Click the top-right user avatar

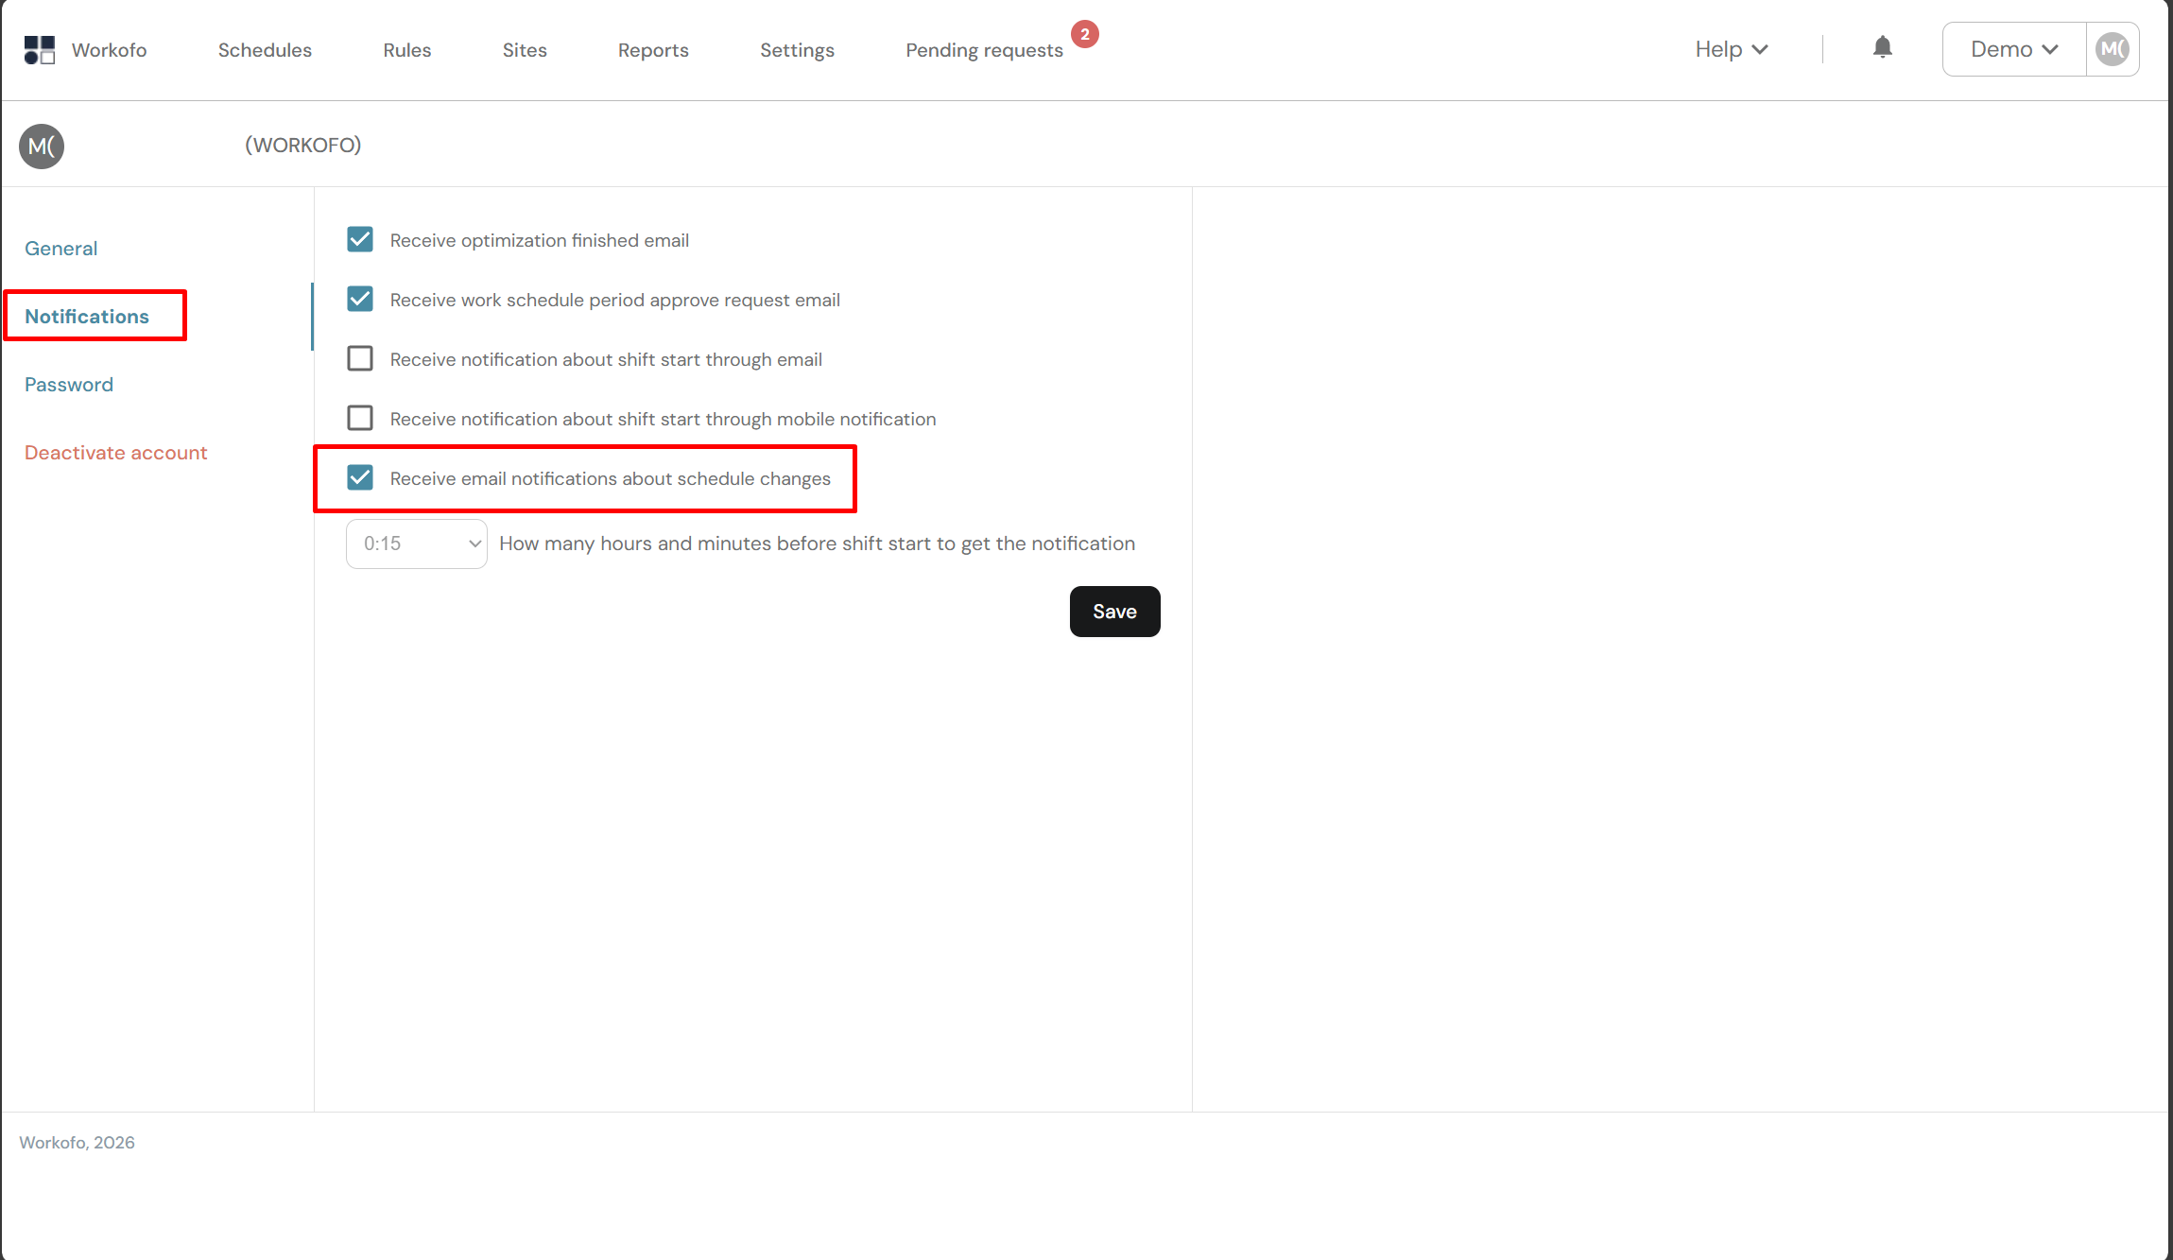[x=2112, y=49]
